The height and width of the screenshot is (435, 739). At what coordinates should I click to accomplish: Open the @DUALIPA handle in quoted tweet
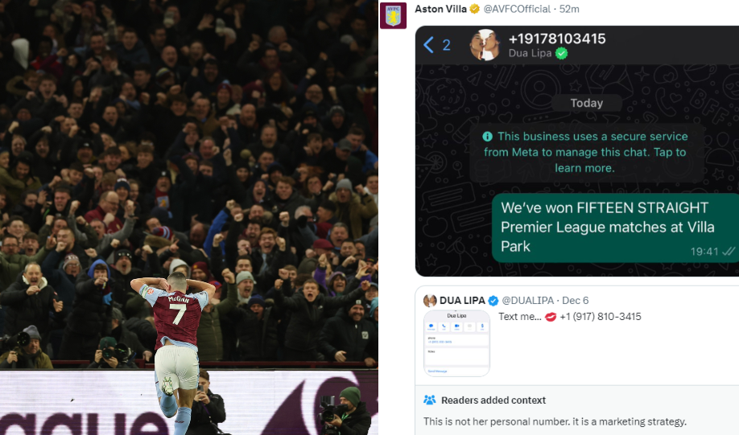(528, 301)
